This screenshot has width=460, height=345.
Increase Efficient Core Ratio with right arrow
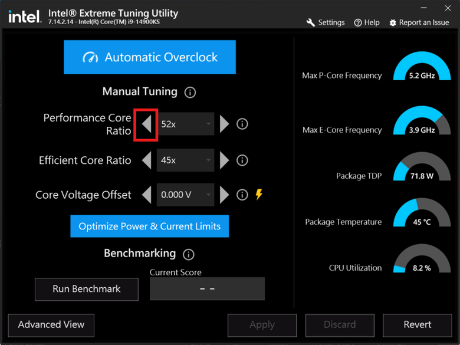pos(225,160)
